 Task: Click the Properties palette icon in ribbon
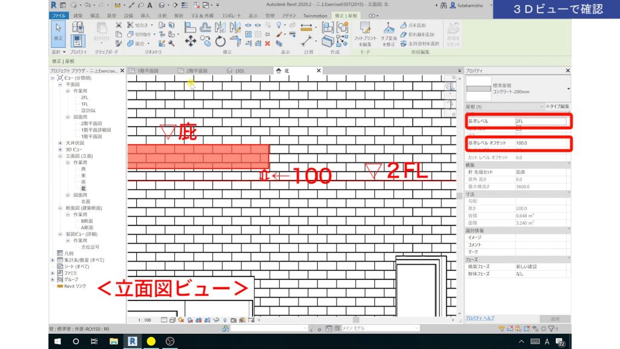pos(77,41)
